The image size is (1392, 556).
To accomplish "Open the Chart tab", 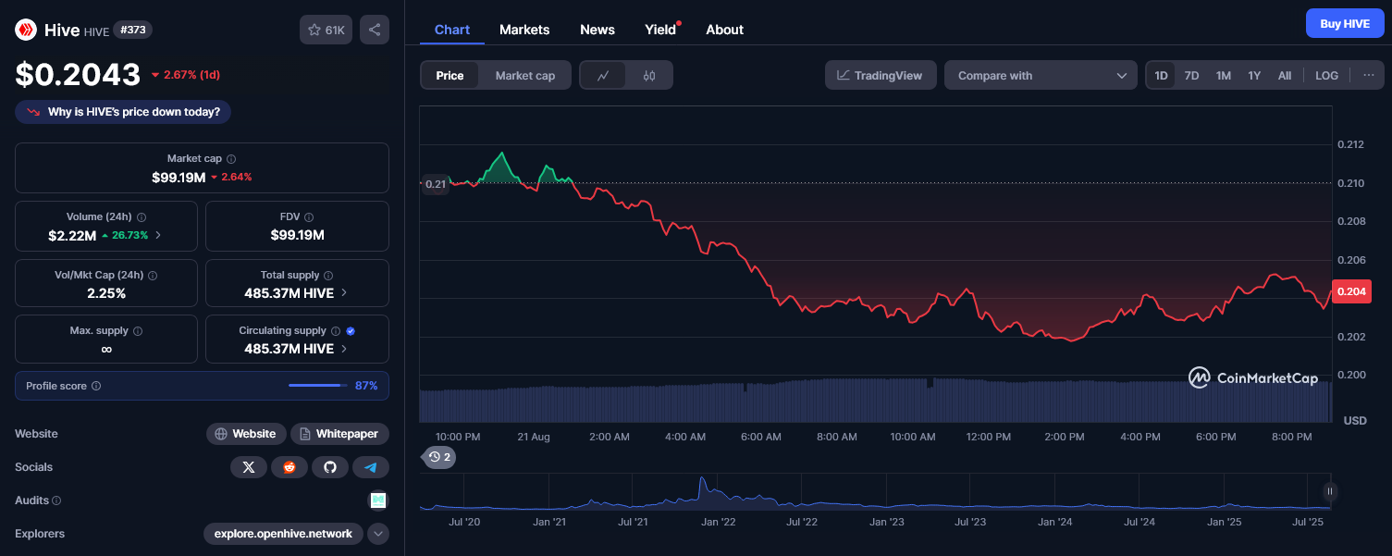I will tap(452, 30).
